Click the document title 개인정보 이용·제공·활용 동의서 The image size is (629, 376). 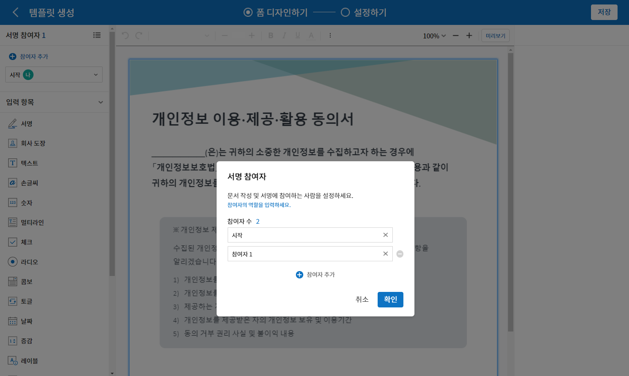coord(253,119)
